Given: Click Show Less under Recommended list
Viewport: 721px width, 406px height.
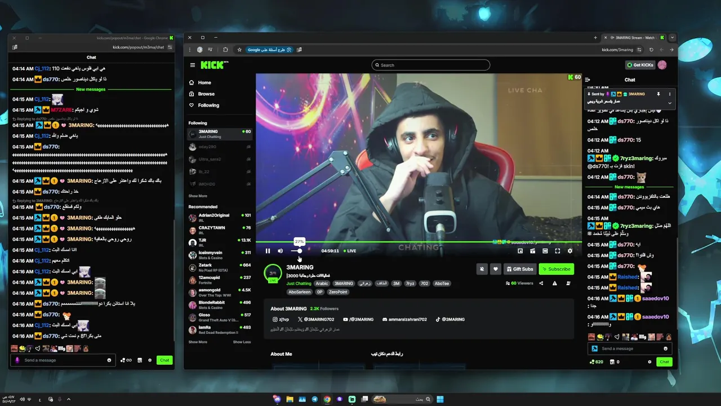Looking at the screenshot, I should [242, 342].
